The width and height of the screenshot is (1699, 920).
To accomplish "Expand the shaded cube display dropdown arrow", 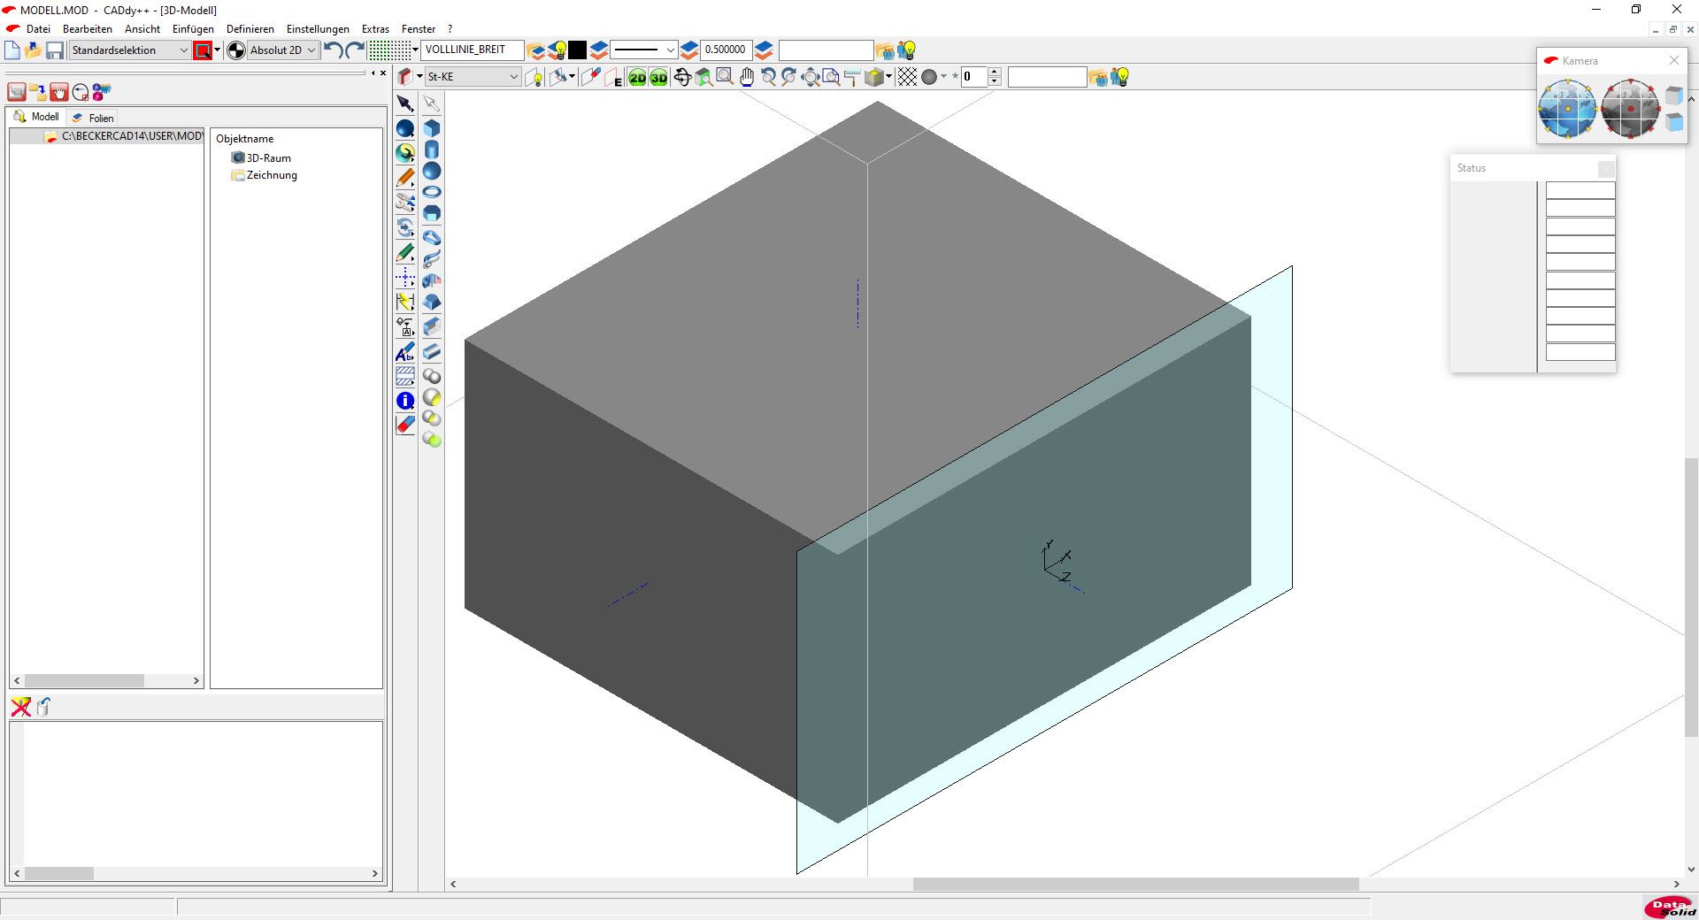I will [888, 77].
